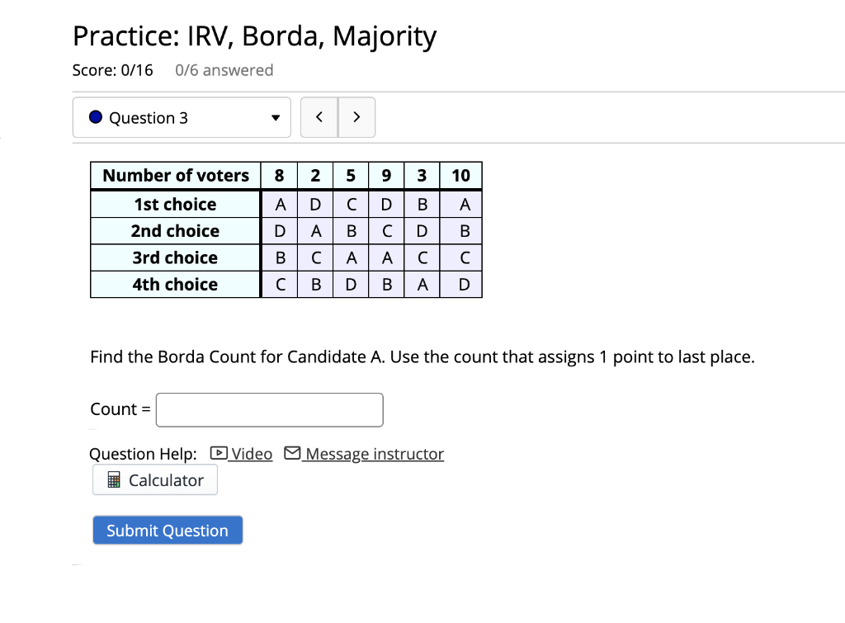Click the calculator icon
845x623 pixels.
tap(114, 479)
